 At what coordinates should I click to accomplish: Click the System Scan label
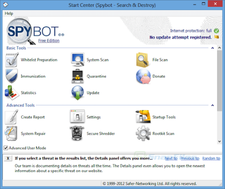pos(97,60)
